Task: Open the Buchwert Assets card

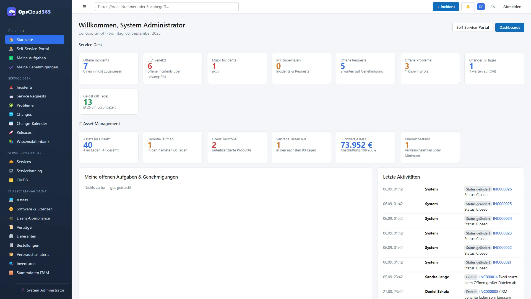Action: [x=366, y=147]
